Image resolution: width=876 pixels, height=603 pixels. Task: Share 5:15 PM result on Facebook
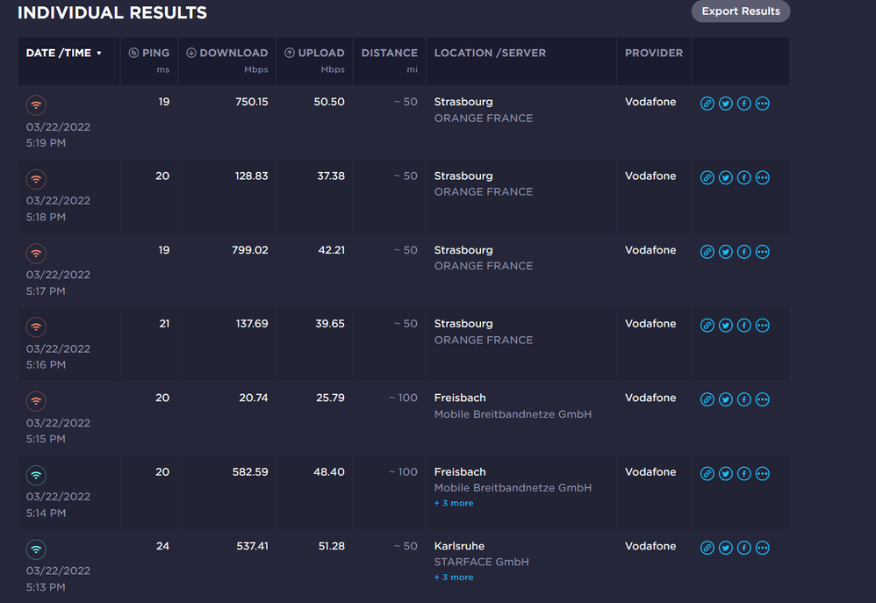coord(744,399)
